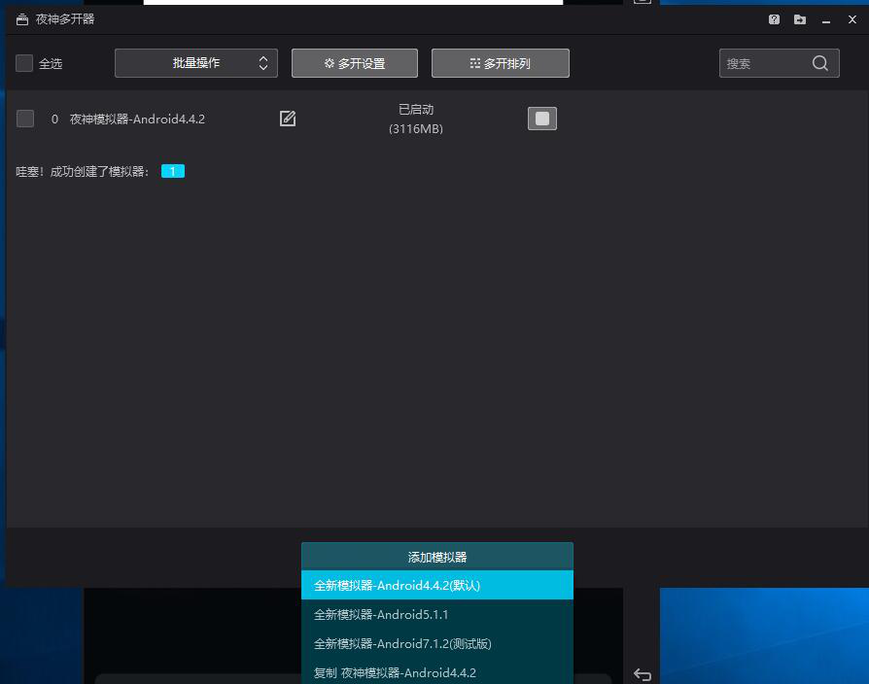Select 全新模拟器-Android4.4.2(默认) option

click(x=437, y=586)
